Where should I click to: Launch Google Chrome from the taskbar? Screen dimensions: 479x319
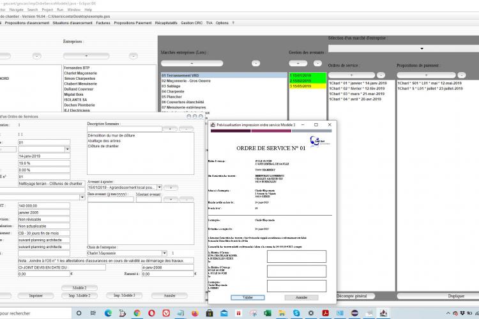click(137, 313)
